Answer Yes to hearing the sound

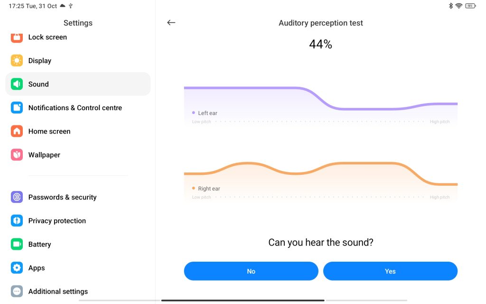pos(390,271)
